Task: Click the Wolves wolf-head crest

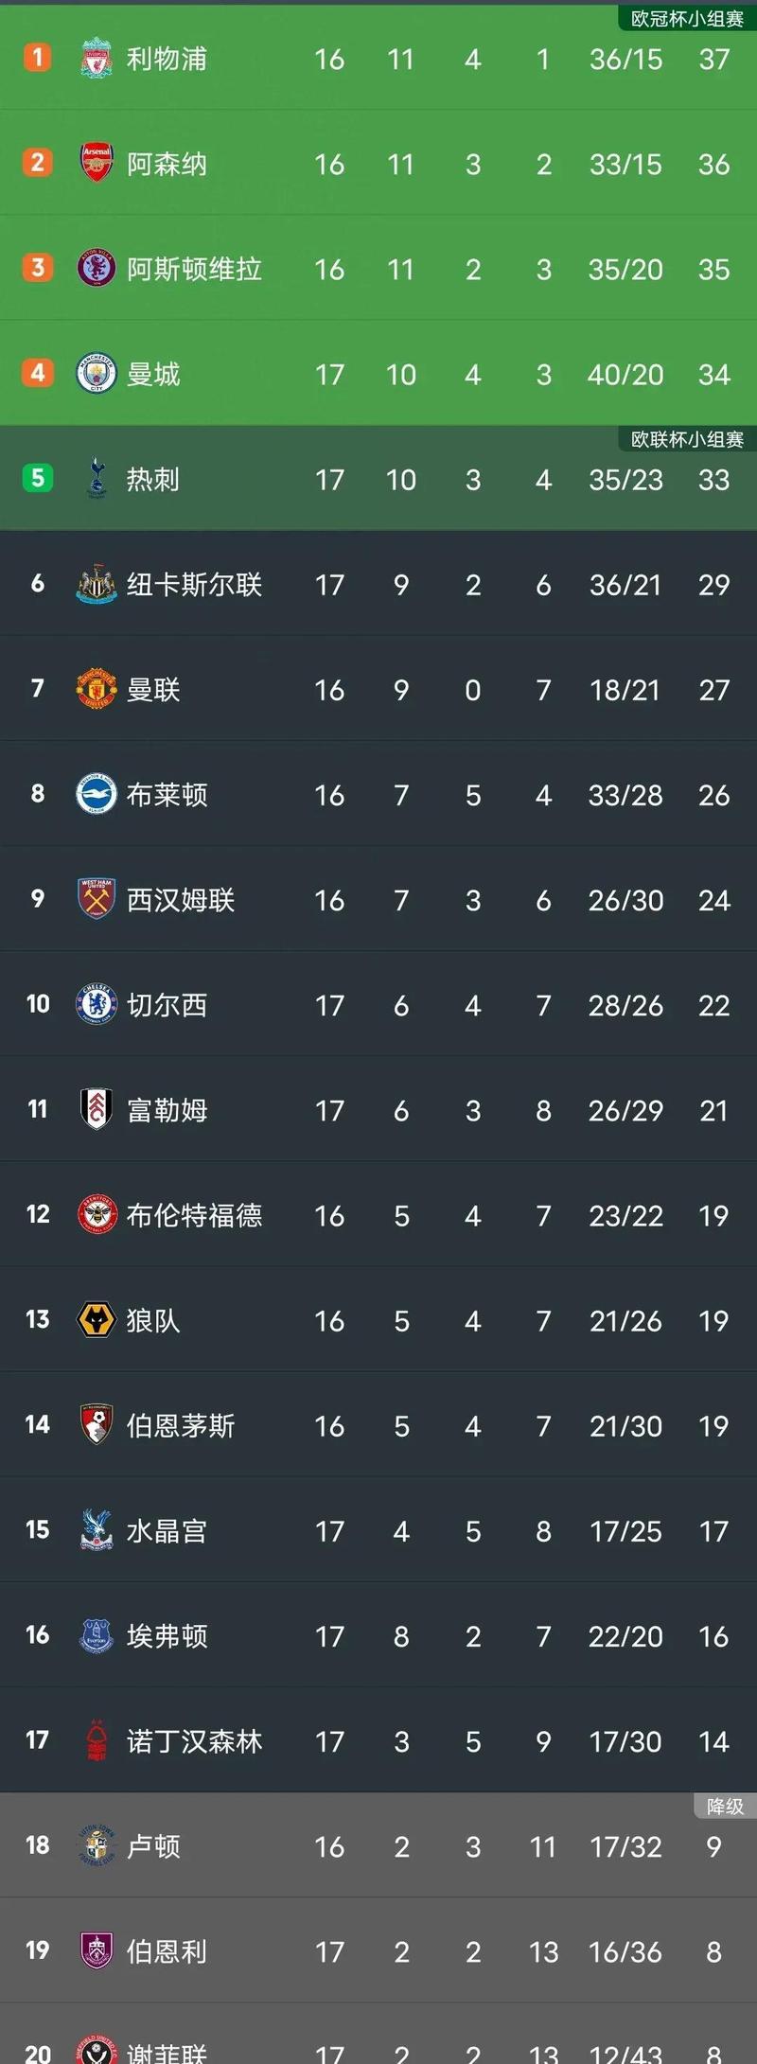Action: pyautogui.click(x=96, y=1320)
